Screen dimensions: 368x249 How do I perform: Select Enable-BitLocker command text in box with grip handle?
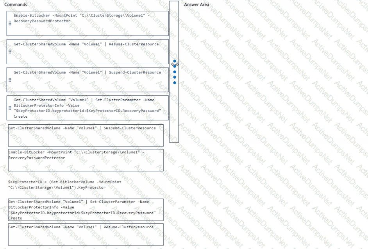81,18
